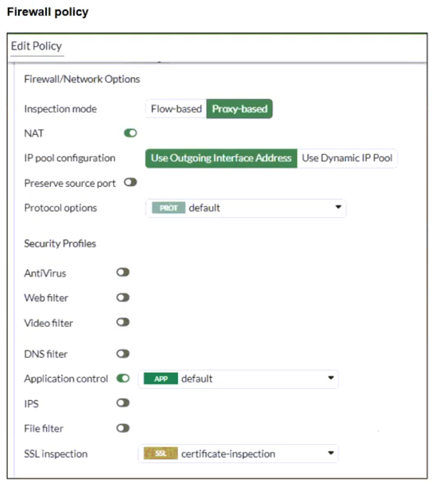435x486 pixels.
Task: Click the green APP badge icon
Action: (161, 379)
